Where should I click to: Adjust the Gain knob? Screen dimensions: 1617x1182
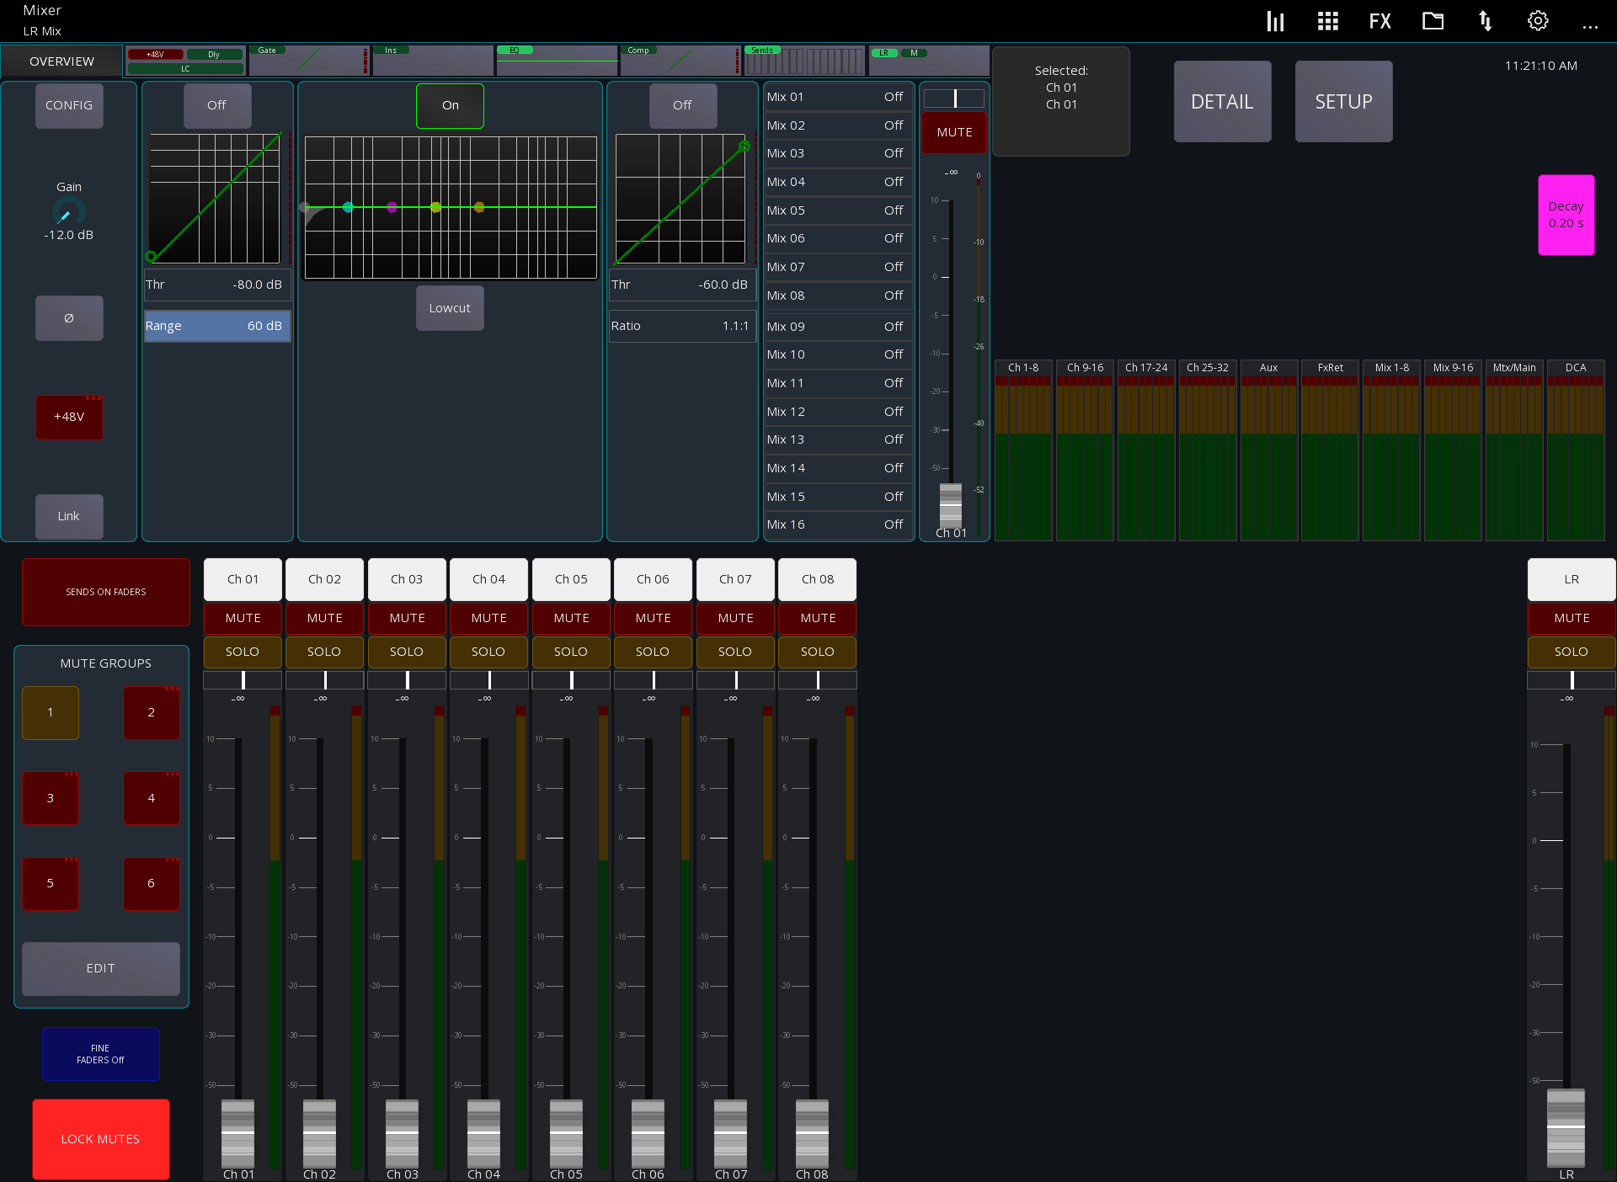pyautogui.click(x=68, y=212)
